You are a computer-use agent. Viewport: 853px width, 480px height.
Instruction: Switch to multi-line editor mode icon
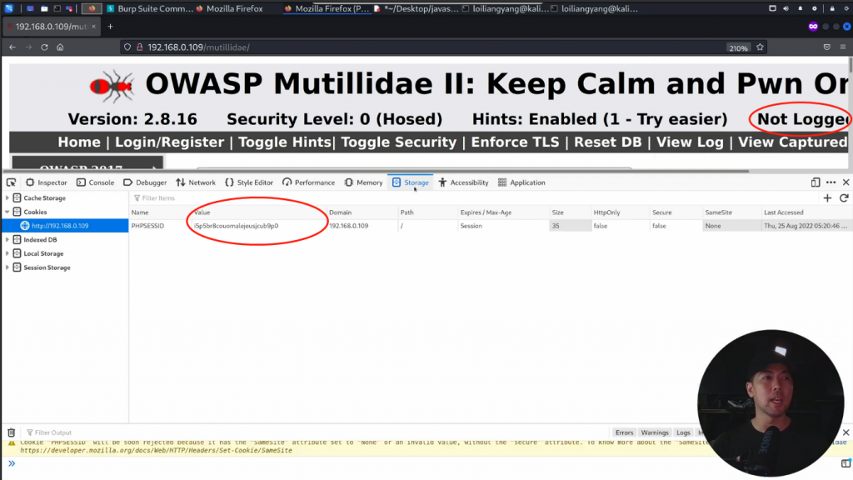point(846,463)
